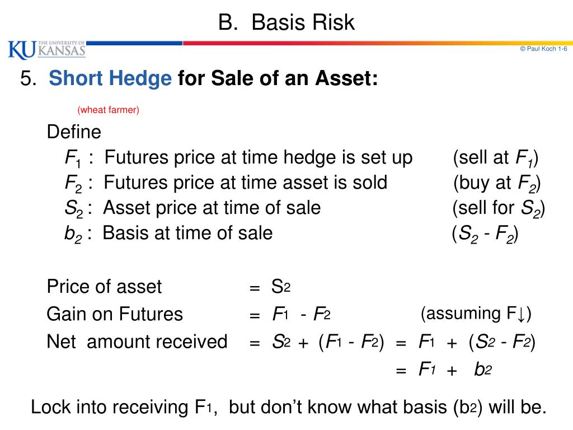The height and width of the screenshot is (430, 573).
Task: Click the S2 asset price definition line
Action: [192, 208]
